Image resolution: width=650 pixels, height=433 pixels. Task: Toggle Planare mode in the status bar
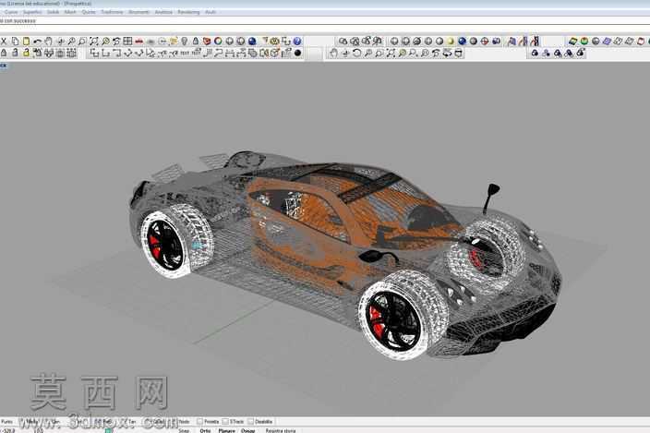pyautogui.click(x=227, y=430)
